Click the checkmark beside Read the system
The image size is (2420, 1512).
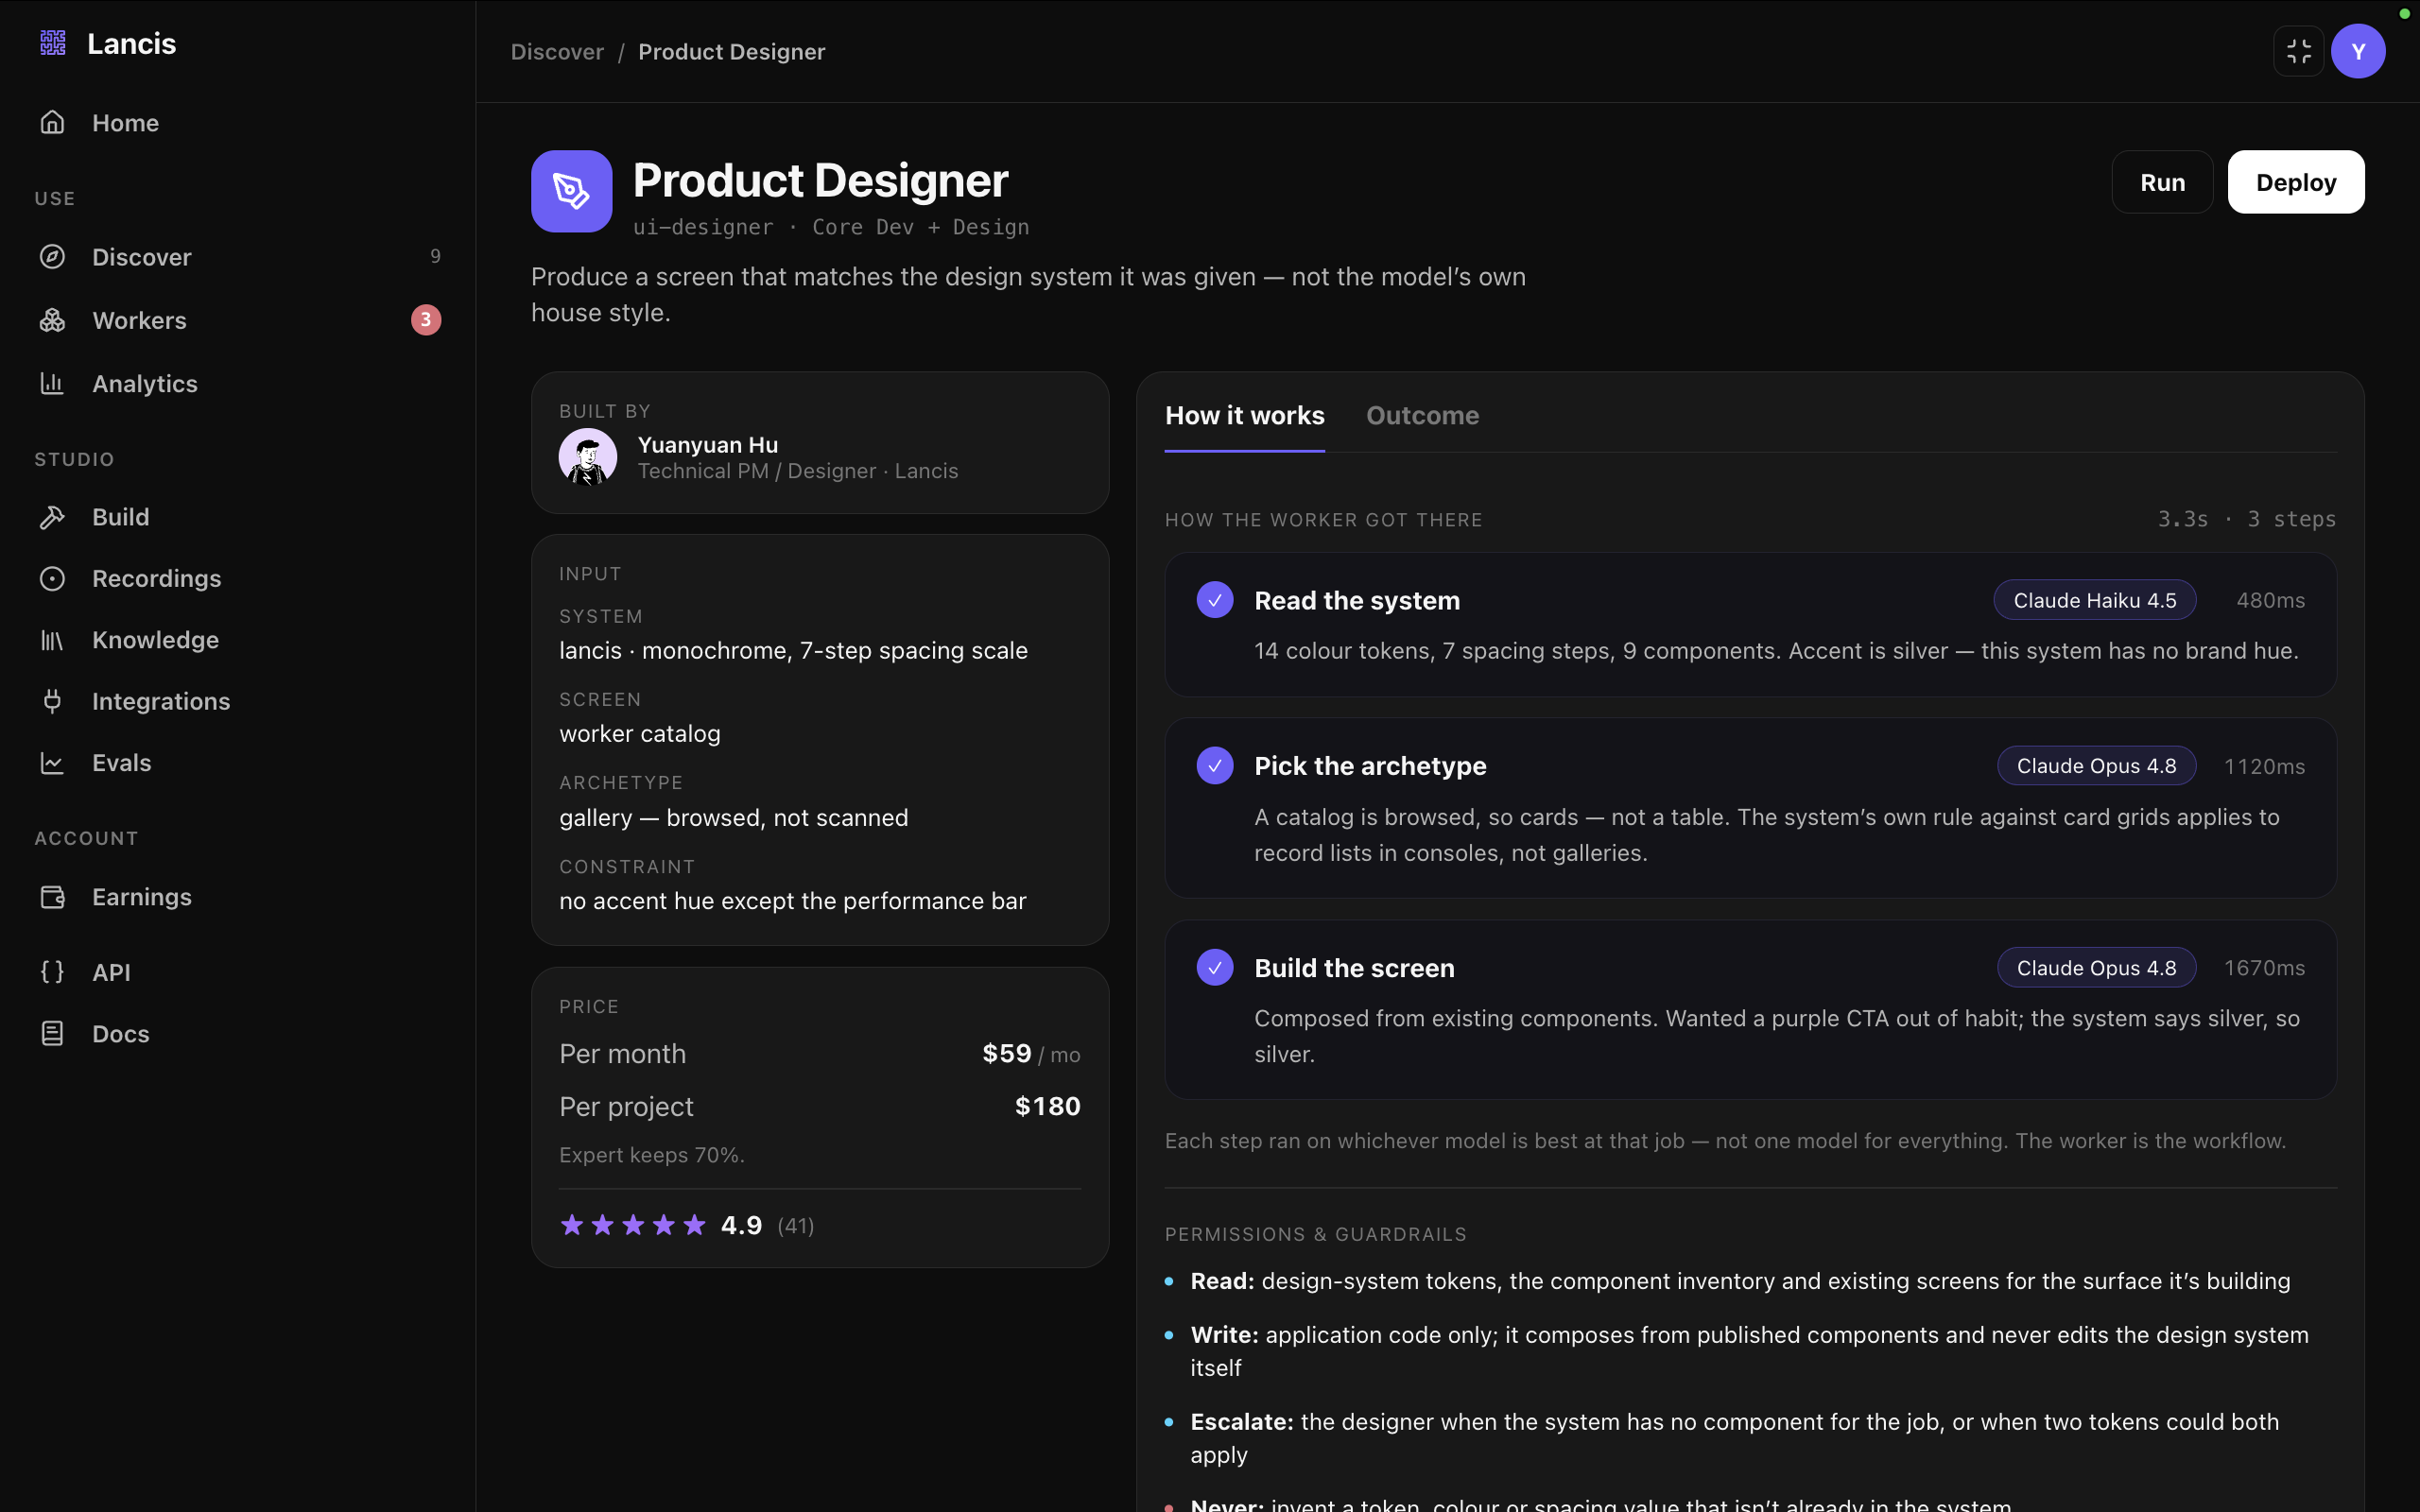(1215, 600)
